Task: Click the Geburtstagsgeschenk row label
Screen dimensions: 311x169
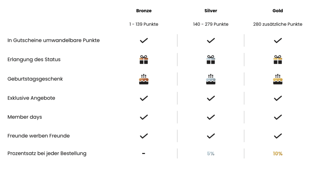Action: (x=35, y=79)
